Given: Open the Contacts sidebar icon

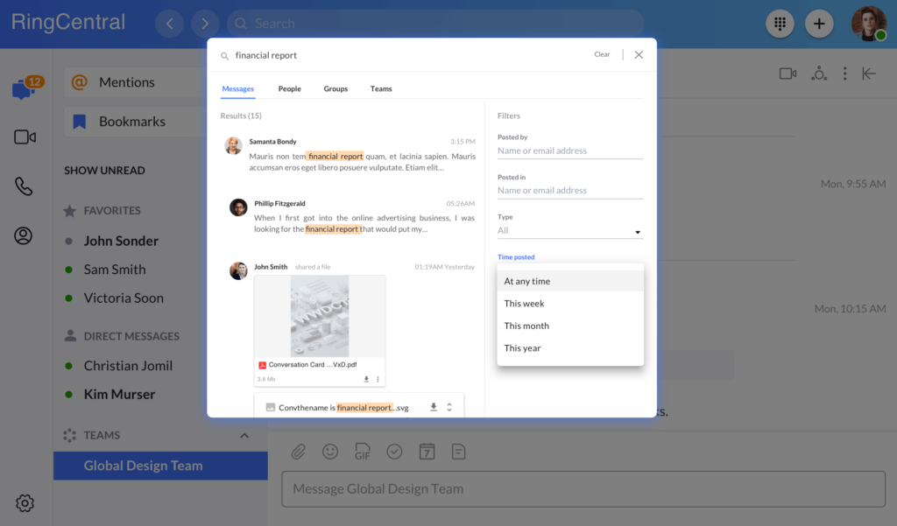Looking at the screenshot, I should [24, 235].
